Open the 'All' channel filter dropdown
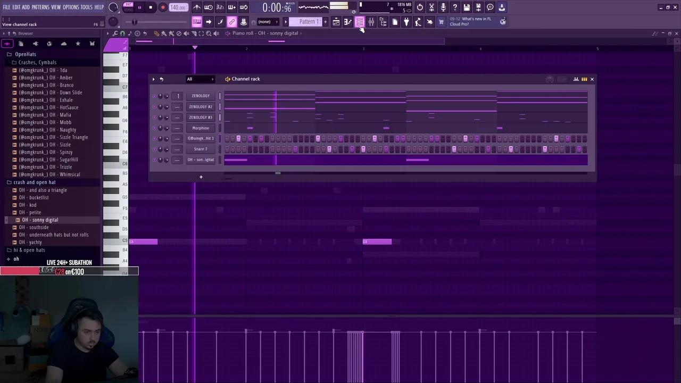Screen dimensions: 681x383 click(x=200, y=79)
